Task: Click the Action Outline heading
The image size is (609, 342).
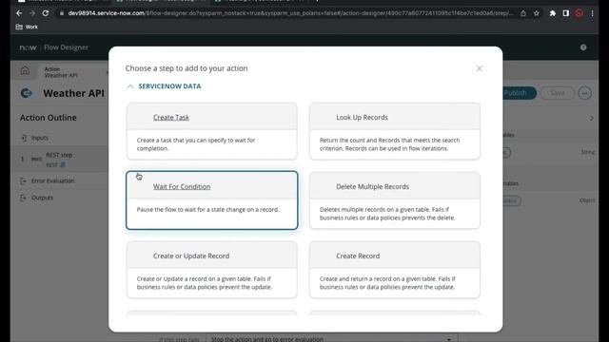Action: pyautogui.click(x=49, y=118)
